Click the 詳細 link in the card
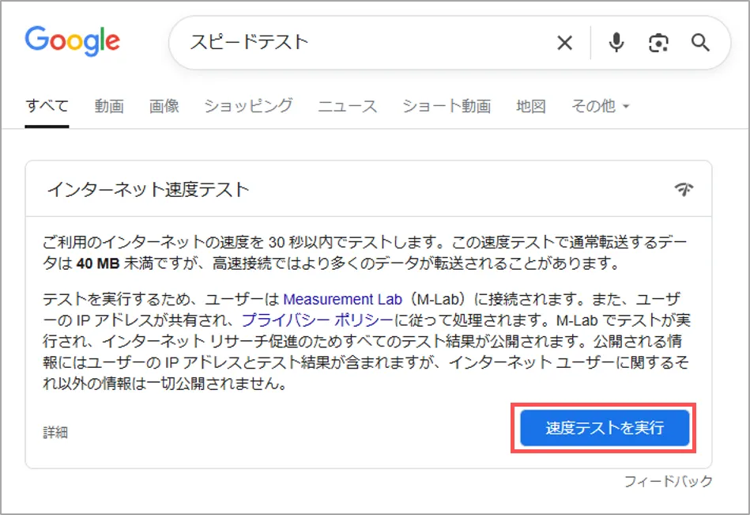 [x=55, y=432]
